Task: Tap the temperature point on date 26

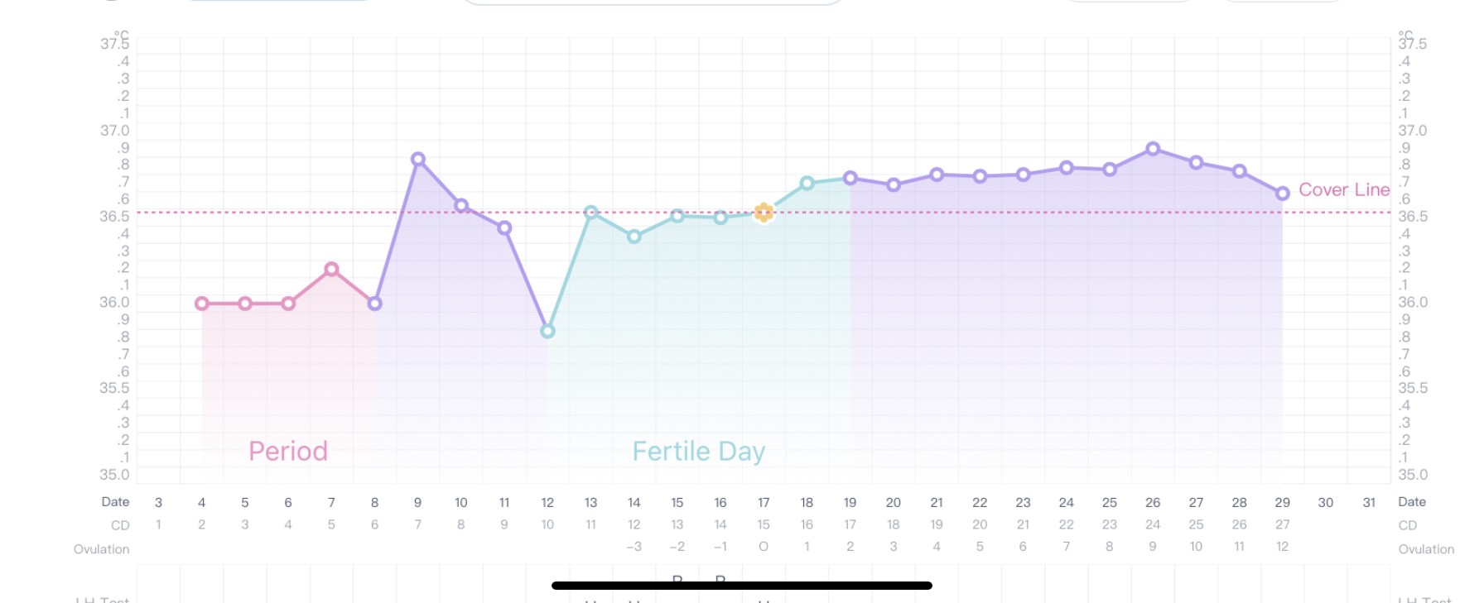Action: click(1153, 149)
